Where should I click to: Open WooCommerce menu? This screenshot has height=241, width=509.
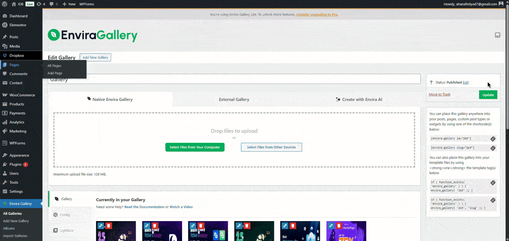coord(21,95)
